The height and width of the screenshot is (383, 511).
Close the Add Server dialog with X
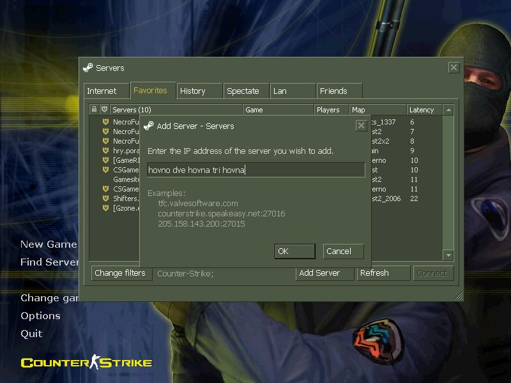pyautogui.click(x=361, y=126)
